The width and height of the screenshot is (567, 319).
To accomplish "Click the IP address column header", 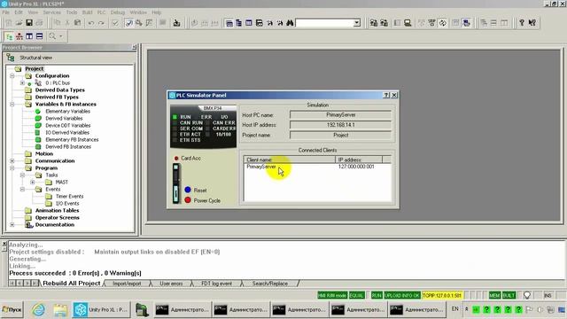I will (359, 159).
